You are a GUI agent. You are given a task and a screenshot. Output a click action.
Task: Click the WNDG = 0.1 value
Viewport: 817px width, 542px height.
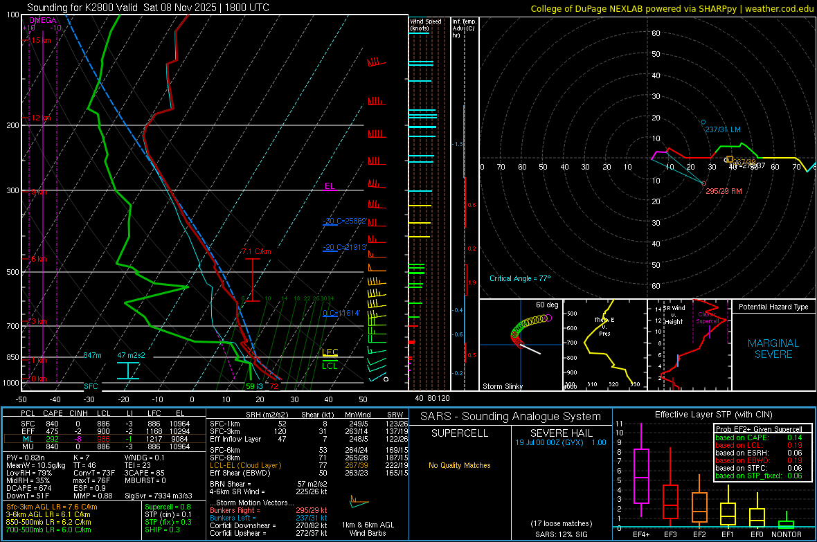[144, 458]
